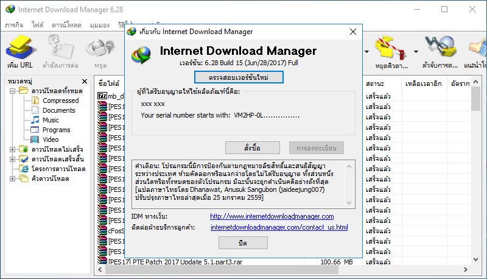Open the Grabber (ตัวจับการด...) toolbar icon
The width and height of the screenshot is (487, 279).
pyautogui.click(x=440, y=48)
